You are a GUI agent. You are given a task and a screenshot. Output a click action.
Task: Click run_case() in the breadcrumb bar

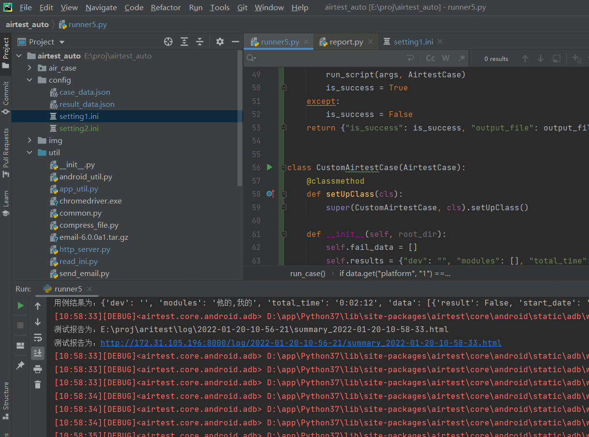click(308, 274)
